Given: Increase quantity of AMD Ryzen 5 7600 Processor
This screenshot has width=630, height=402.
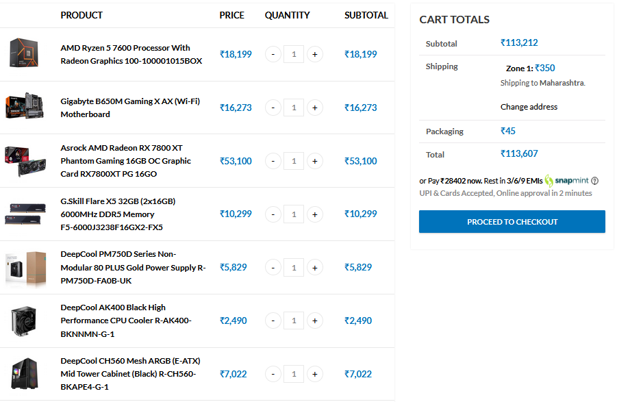Looking at the screenshot, I should [x=315, y=54].
